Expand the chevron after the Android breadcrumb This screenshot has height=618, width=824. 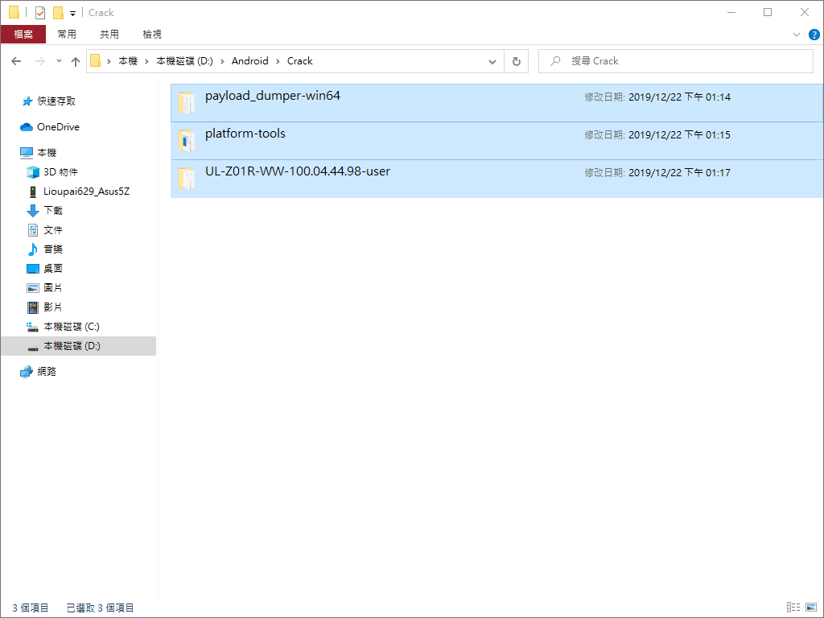pos(278,61)
